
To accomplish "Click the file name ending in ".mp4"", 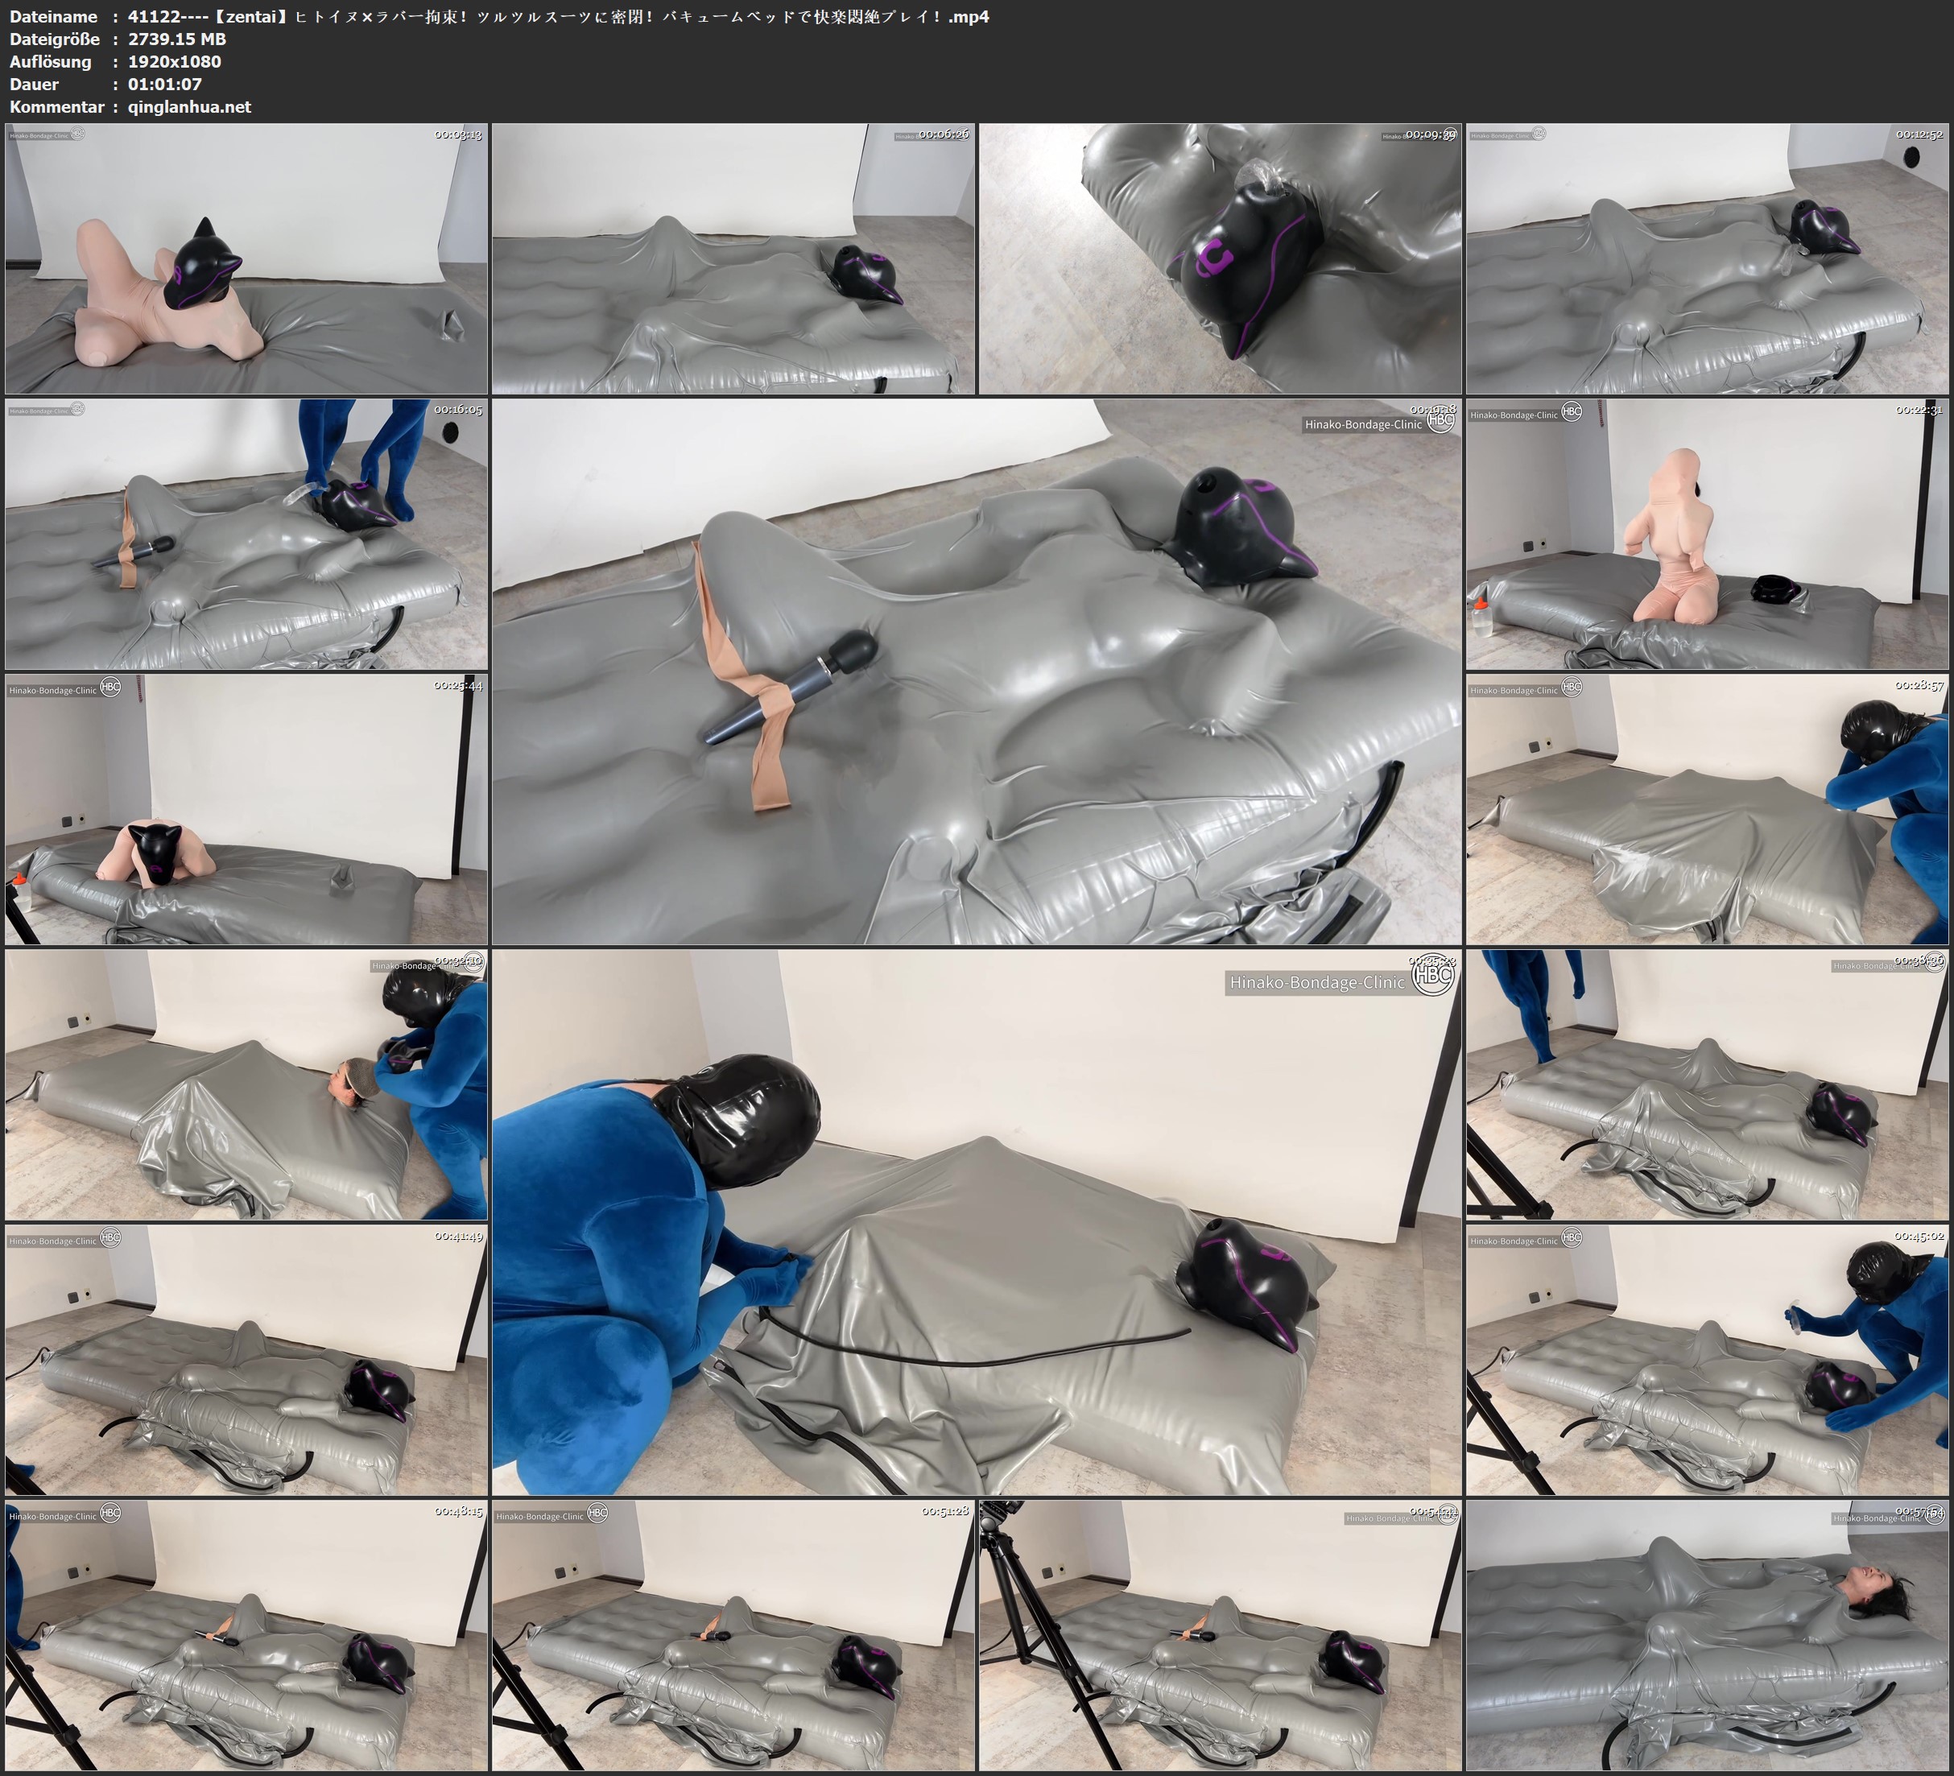I will 558,16.
